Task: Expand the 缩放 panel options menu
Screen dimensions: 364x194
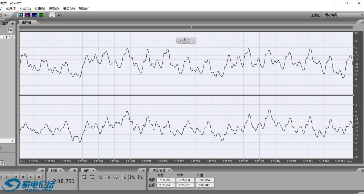Action: [x=142, y=170]
